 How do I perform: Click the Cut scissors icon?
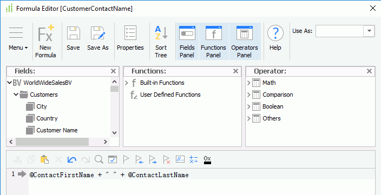point(18,159)
